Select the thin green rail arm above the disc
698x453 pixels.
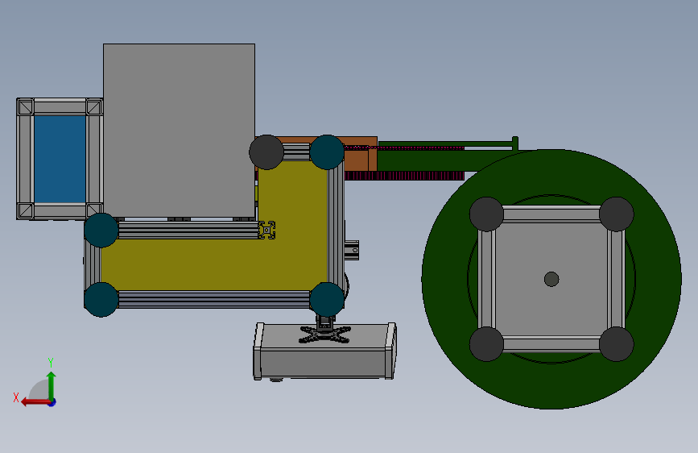pyautogui.click(x=445, y=143)
